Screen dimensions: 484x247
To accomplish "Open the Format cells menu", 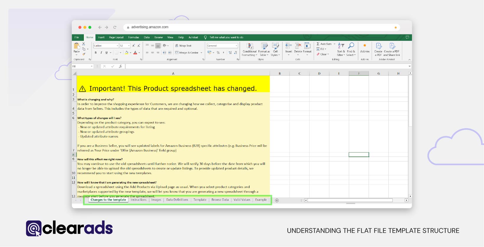I will point(307,49).
